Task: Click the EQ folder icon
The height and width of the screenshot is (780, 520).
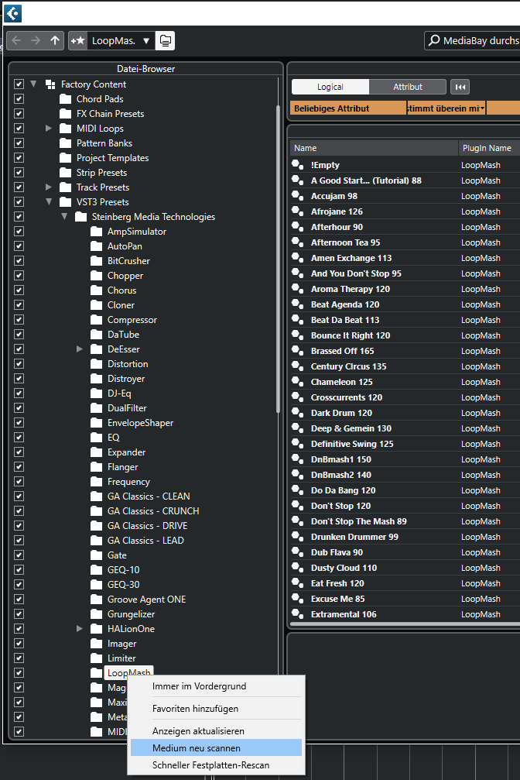Action: [x=97, y=438]
